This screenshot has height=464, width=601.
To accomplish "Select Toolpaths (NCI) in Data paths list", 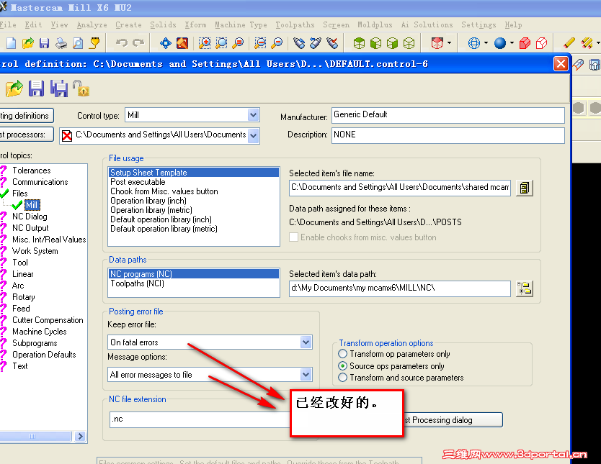I will pyautogui.click(x=137, y=283).
